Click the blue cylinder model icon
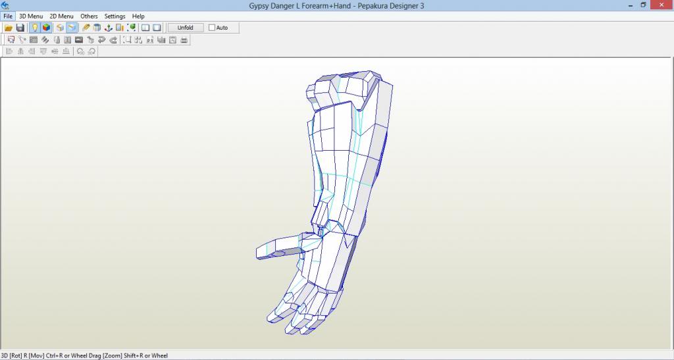This screenshot has width=674, height=360. pos(97,28)
